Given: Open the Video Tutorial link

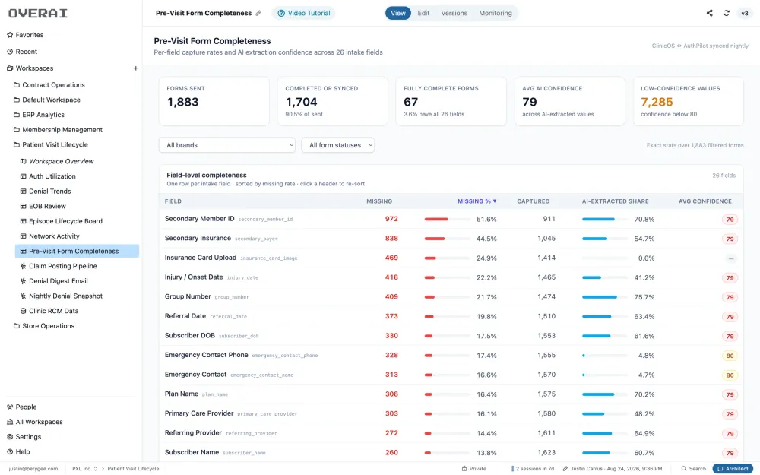Looking at the screenshot, I should 303,13.
